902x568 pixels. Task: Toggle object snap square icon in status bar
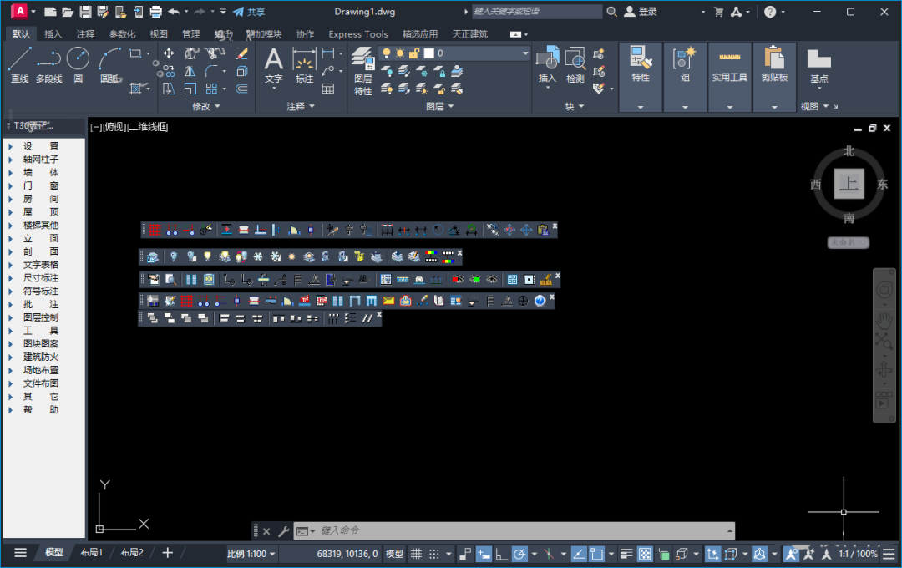point(596,554)
